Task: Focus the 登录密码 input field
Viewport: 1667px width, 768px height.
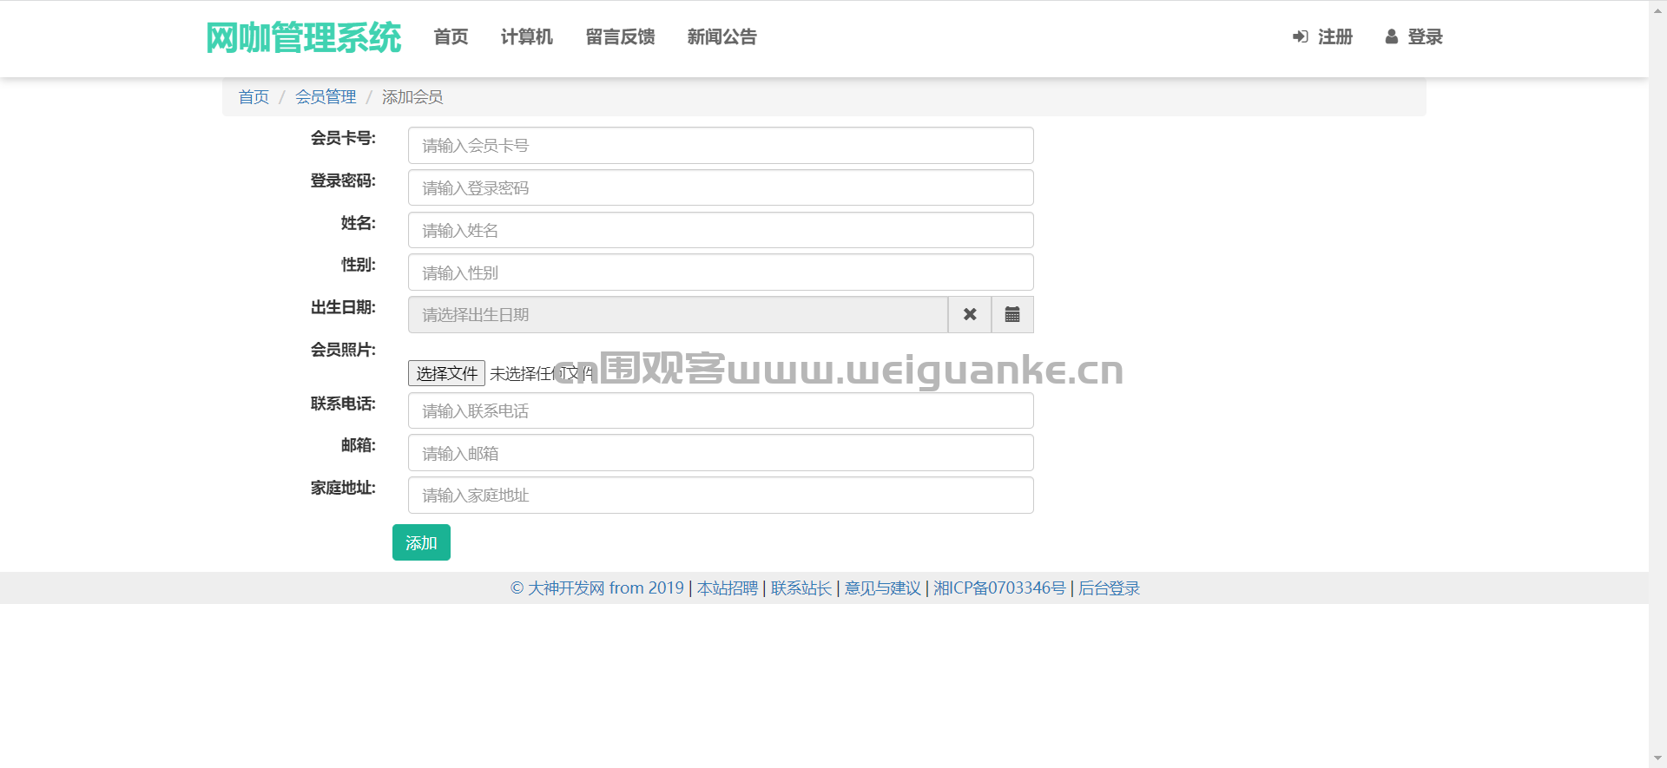Action: pyautogui.click(x=721, y=187)
